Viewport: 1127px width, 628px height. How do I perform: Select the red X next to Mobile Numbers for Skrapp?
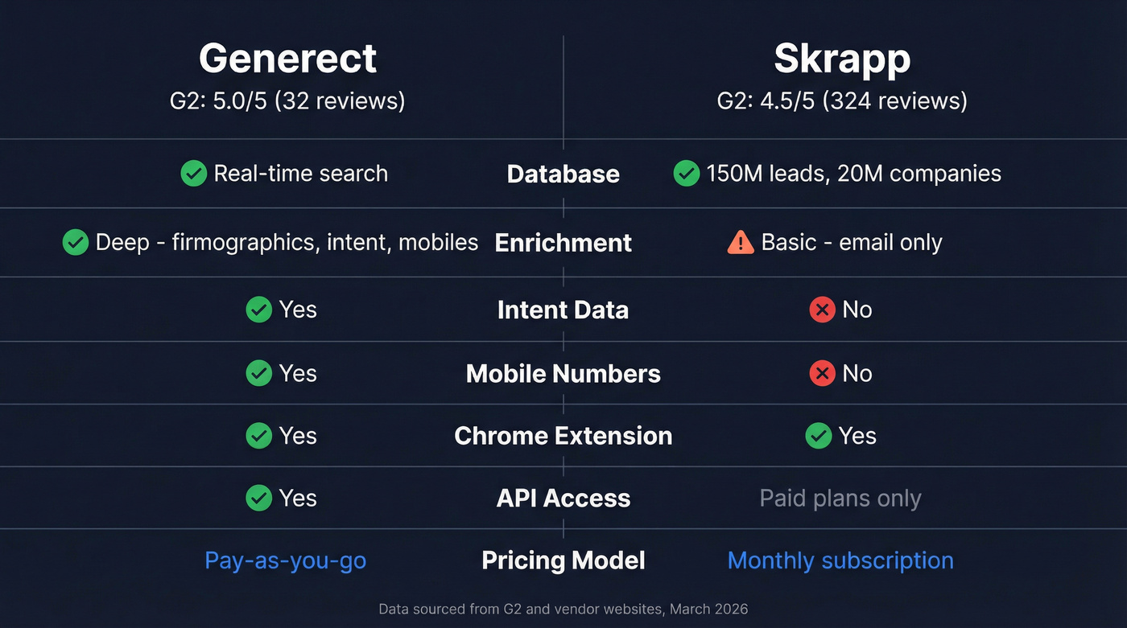coord(821,373)
